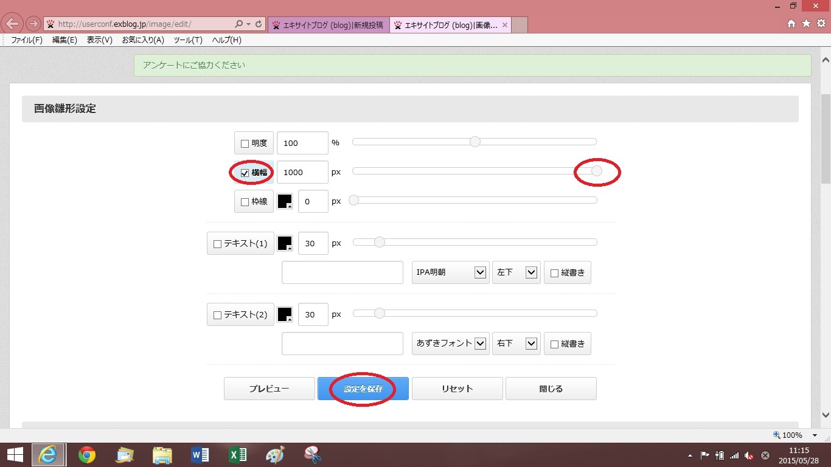Click the 閉じる button
Viewport: 831px width, 467px height.
pyautogui.click(x=551, y=389)
